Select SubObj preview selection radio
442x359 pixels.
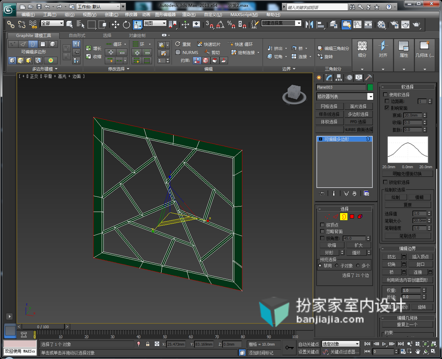pyautogui.click(x=337, y=266)
